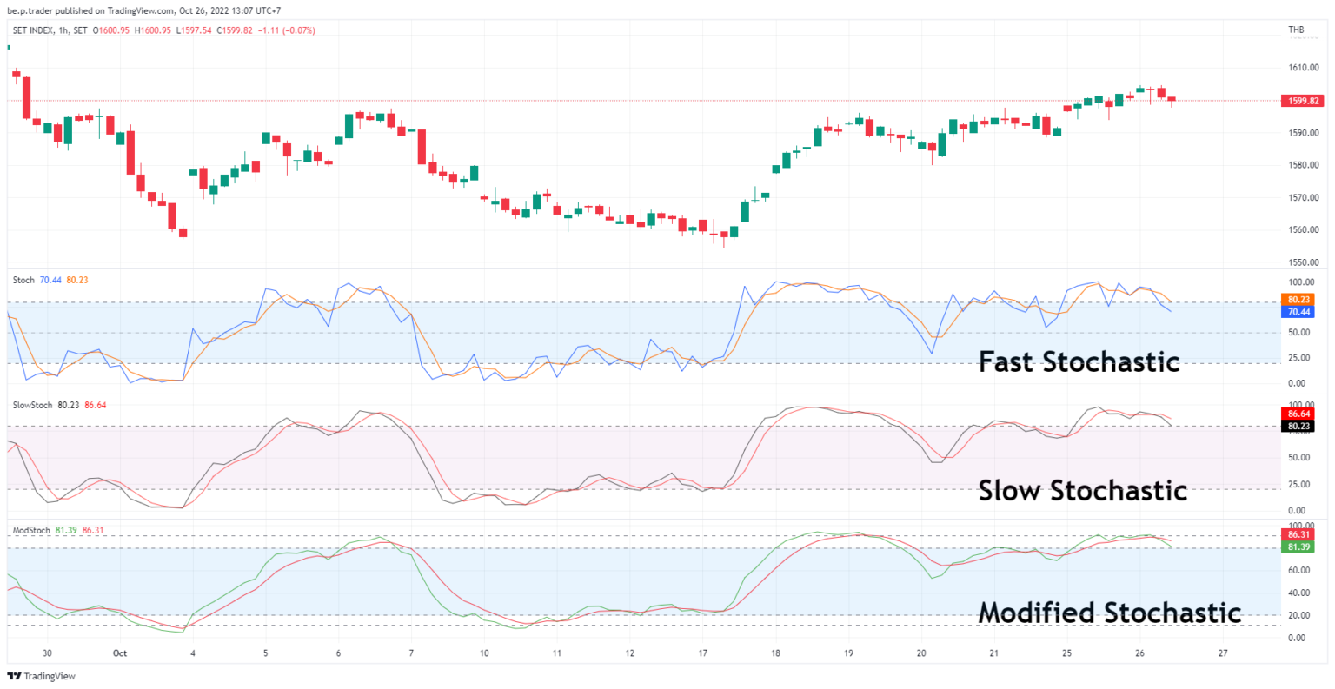The width and height of the screenshot is (1335, 689).
Task: Click the red 1599.82 current price tag
Action: point(1304,101)
